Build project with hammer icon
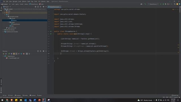 tap(145, 4)
